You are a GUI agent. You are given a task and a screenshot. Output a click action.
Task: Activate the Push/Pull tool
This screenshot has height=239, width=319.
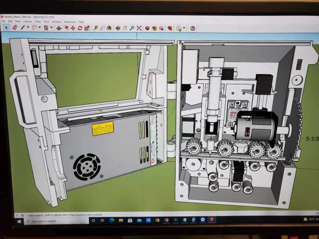(59, 28)
